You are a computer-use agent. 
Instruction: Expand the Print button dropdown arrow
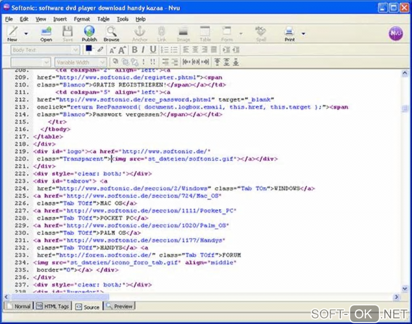point(303,34)
